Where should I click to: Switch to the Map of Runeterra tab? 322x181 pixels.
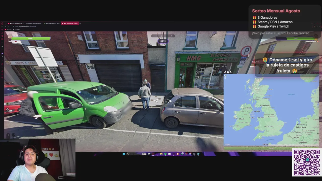click(x=52, y=23)
